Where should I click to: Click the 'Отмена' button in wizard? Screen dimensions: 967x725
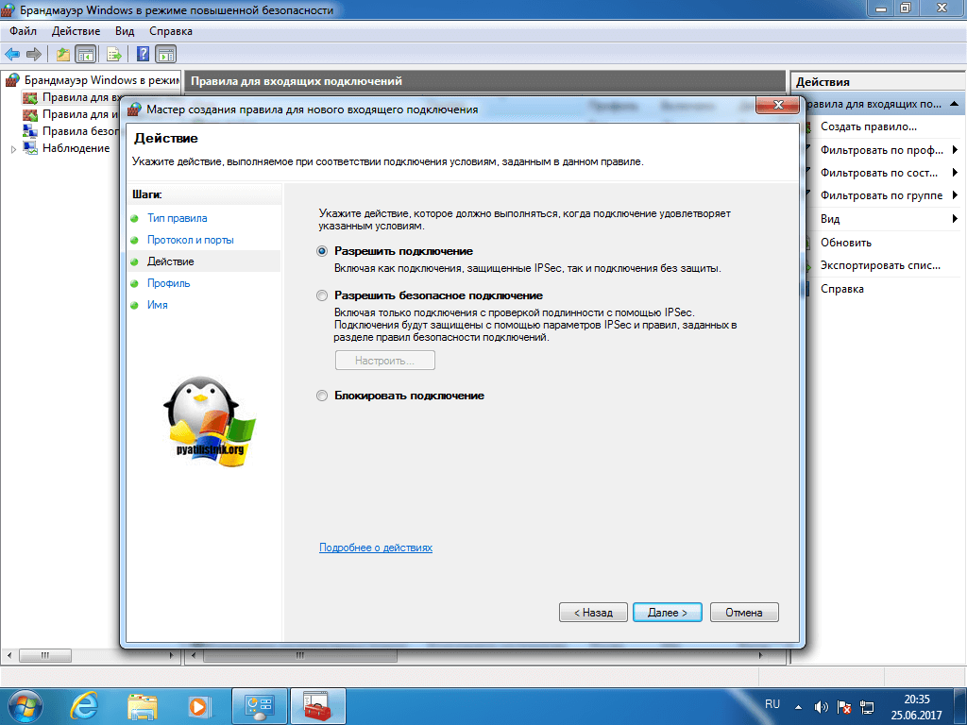744,613
